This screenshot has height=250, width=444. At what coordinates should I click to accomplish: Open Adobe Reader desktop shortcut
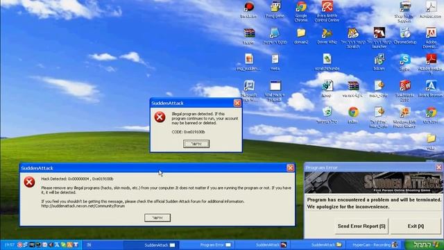(x=431, y=64)
